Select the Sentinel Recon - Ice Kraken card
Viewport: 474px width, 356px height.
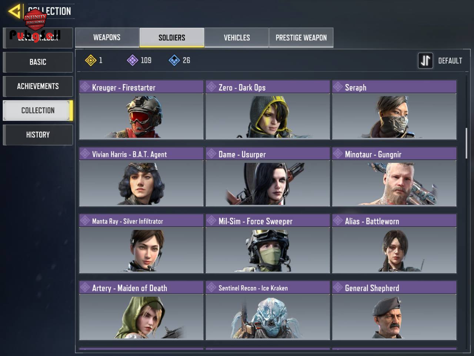point(268,310)
